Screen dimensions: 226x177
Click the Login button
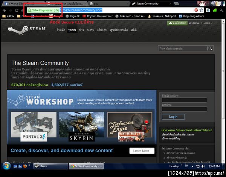coord(173,117)
